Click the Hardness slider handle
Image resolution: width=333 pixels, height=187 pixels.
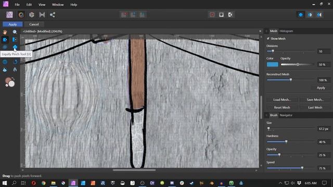click(286, 142)
